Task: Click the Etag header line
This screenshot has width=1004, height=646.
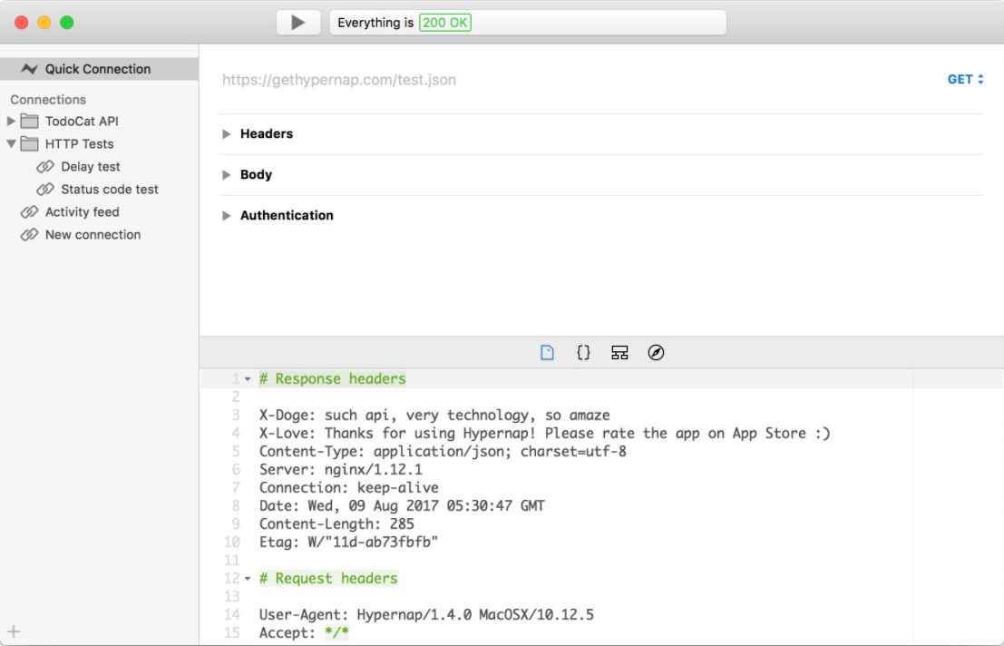Action: [349, 543]
